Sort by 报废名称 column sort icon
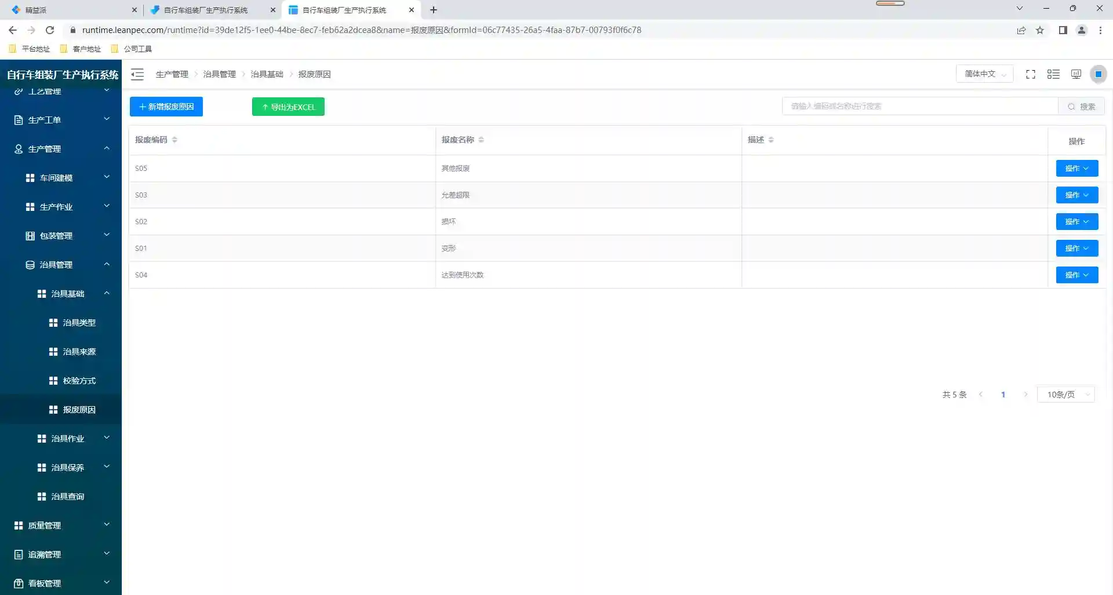Screen dimensions: 1113x595 click(x=481, y=140)
